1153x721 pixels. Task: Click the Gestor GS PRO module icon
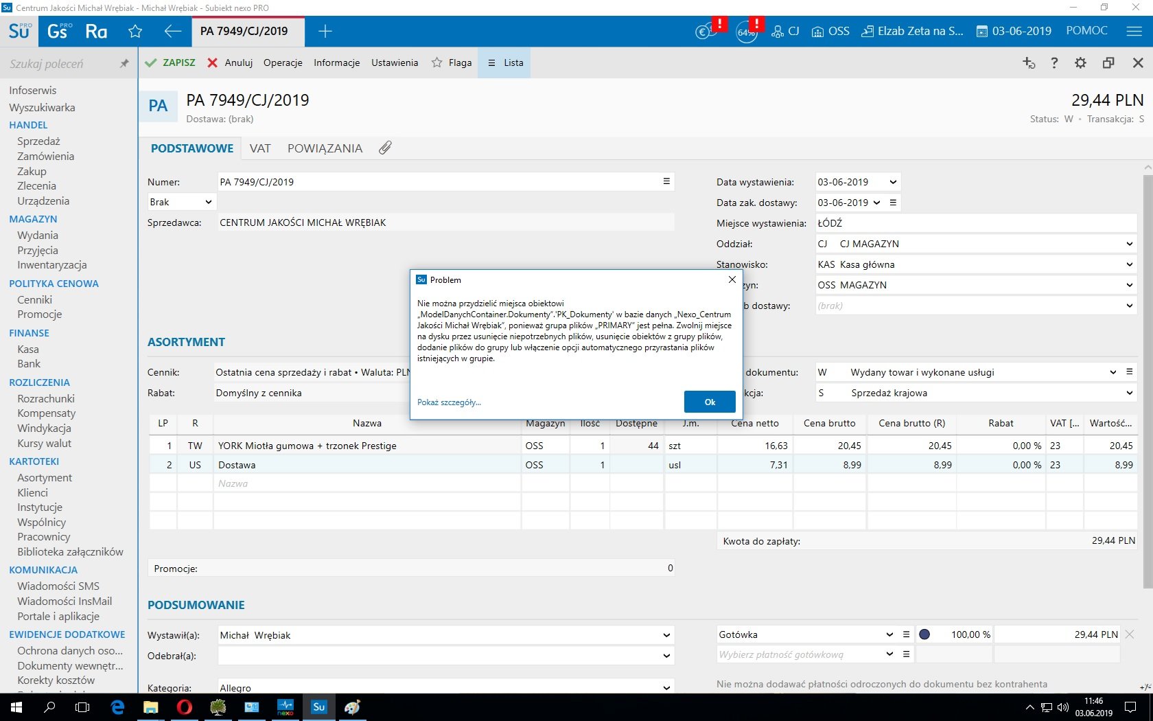58,31
